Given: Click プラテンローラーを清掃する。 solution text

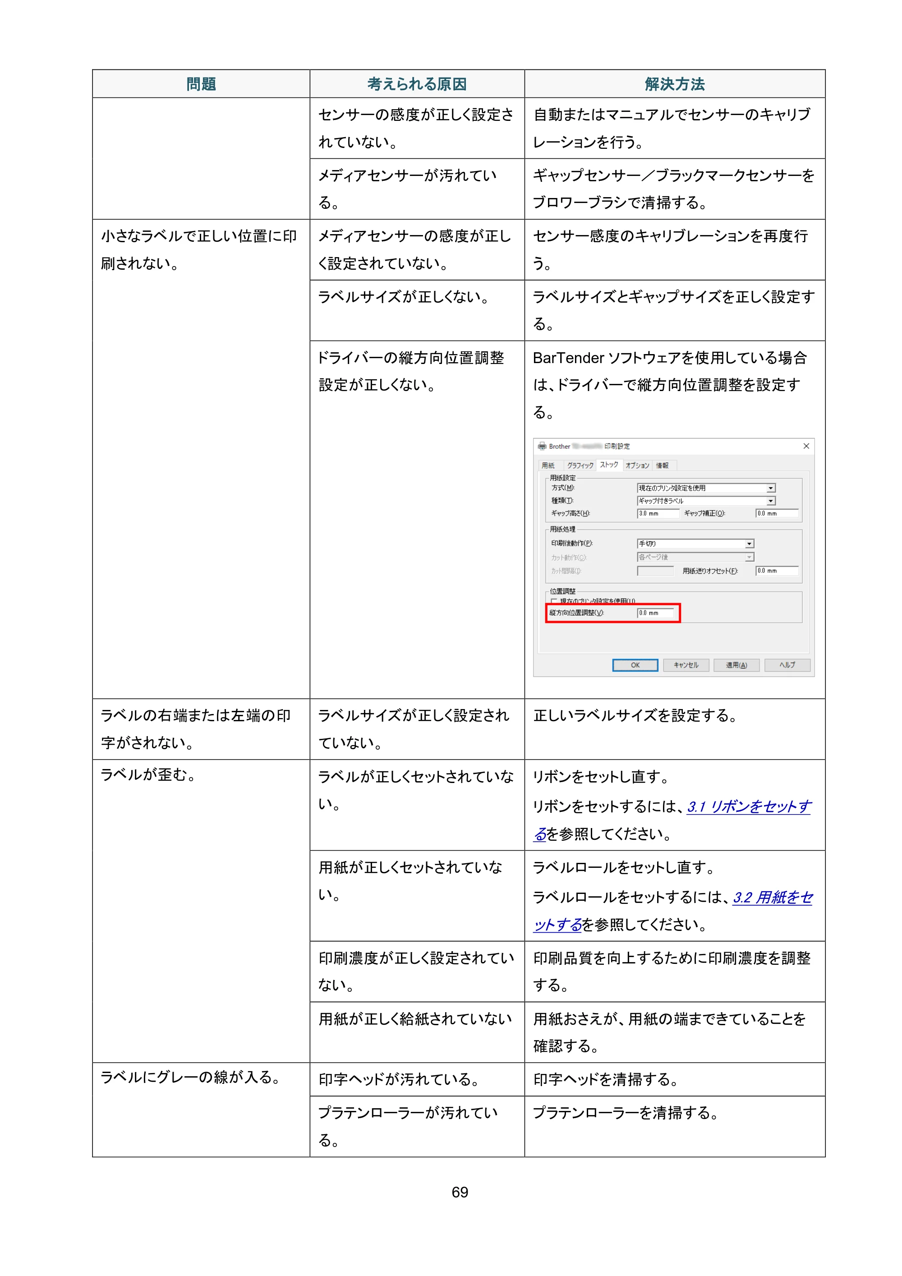Looking at the screenshot, I should pyautogui.click(x=626, y=1113).
